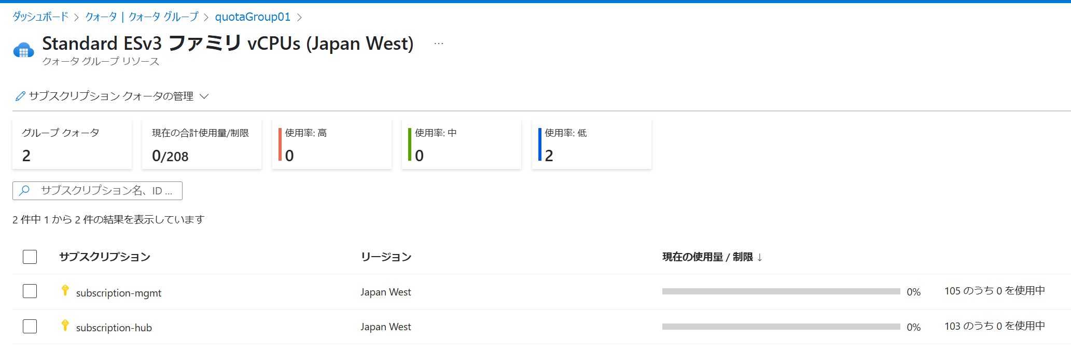Click the 105 のうち 0 を使用中 usage text

[x=995, y=291]
